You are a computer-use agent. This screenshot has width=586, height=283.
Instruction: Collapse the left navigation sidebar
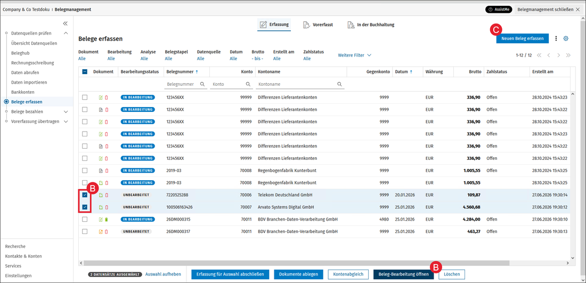[65, 23]
